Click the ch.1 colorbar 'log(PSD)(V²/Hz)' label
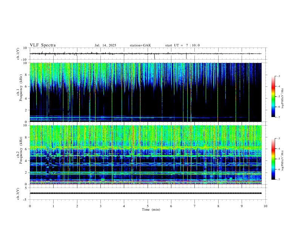Screen dimensions: 299x231 click(x=283, y=99)
